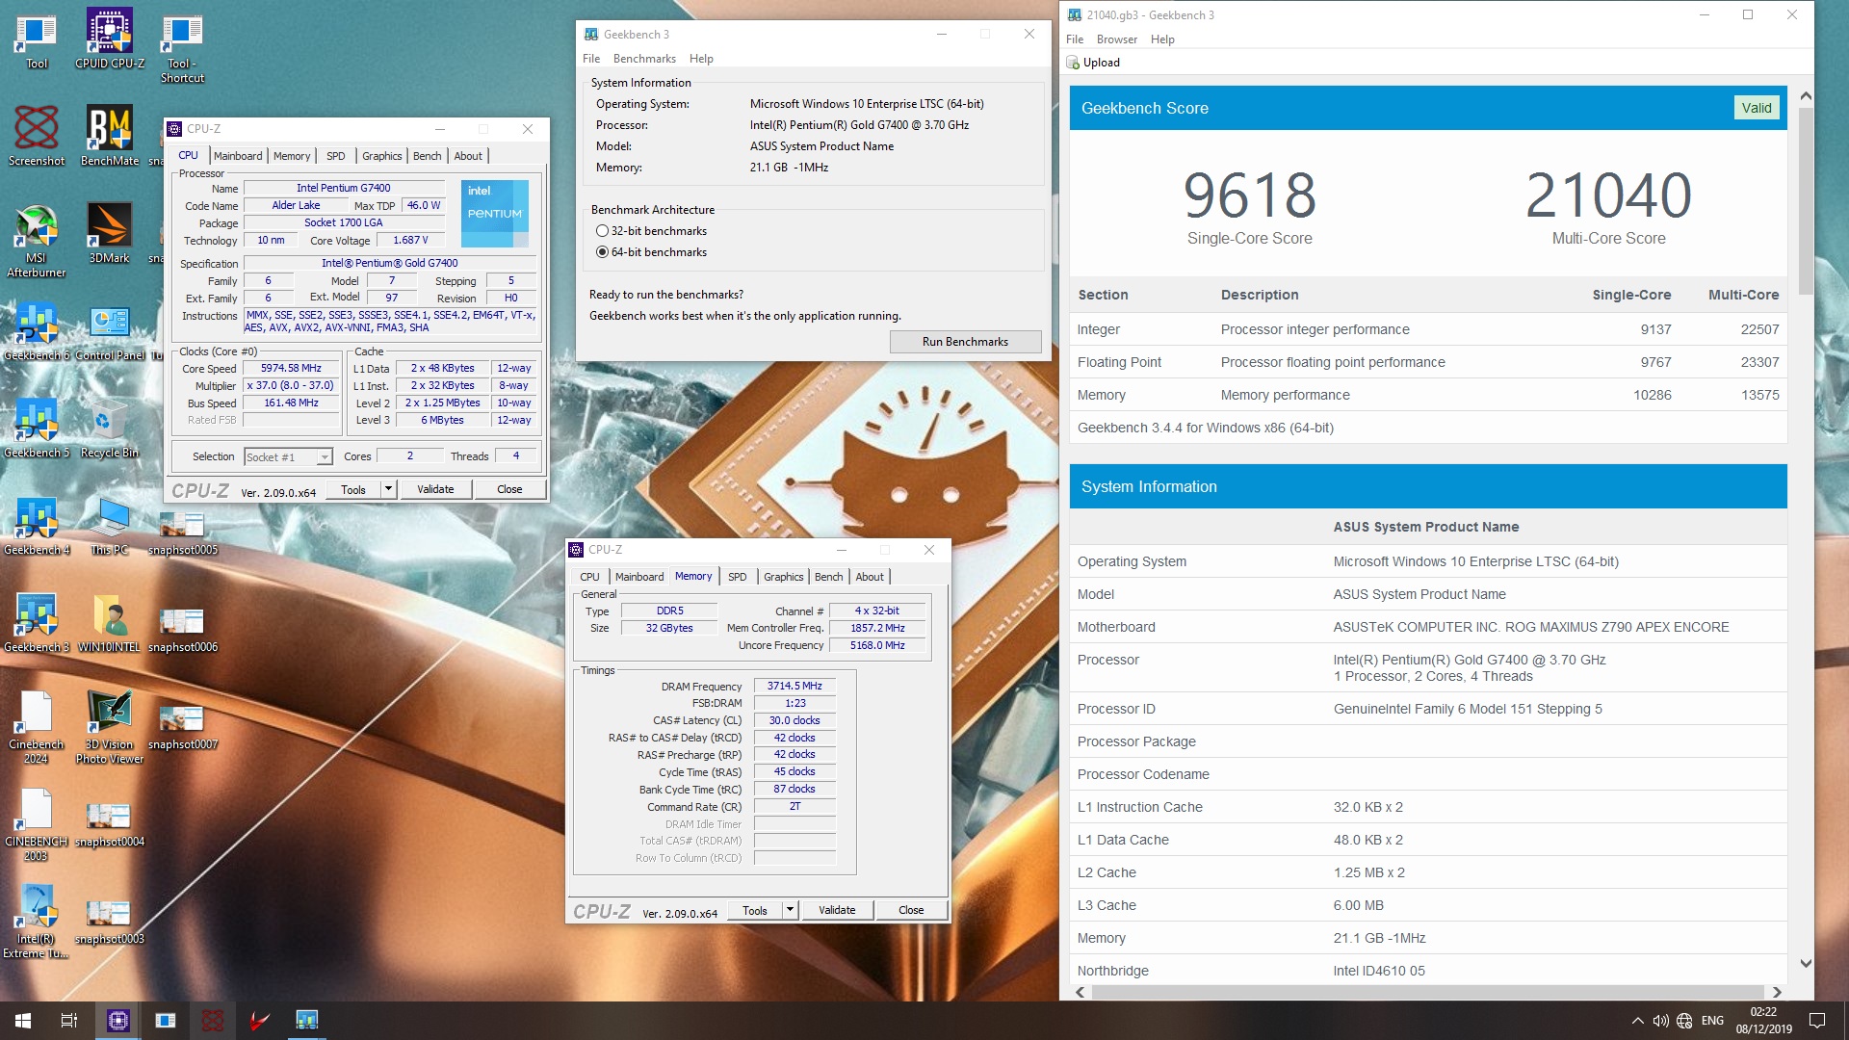Switch to Mainboard tab in CPU-Z CPU window
The height and width of the screenshot is (1040, 1849).
[x=238, y=156]
